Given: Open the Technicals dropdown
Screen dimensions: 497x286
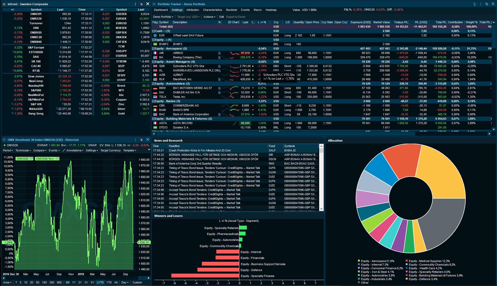Looking at the screenshot, I should coord(23,150).
